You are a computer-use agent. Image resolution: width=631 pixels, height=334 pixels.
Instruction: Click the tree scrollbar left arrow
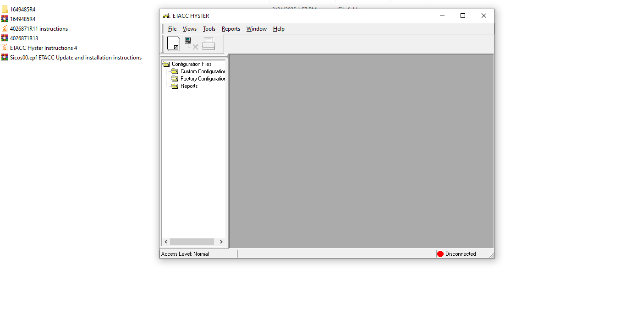point(166,242)
